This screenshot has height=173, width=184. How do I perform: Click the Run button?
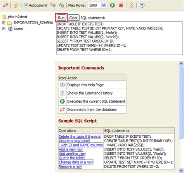pyautogui.click(x=61, y=18)
